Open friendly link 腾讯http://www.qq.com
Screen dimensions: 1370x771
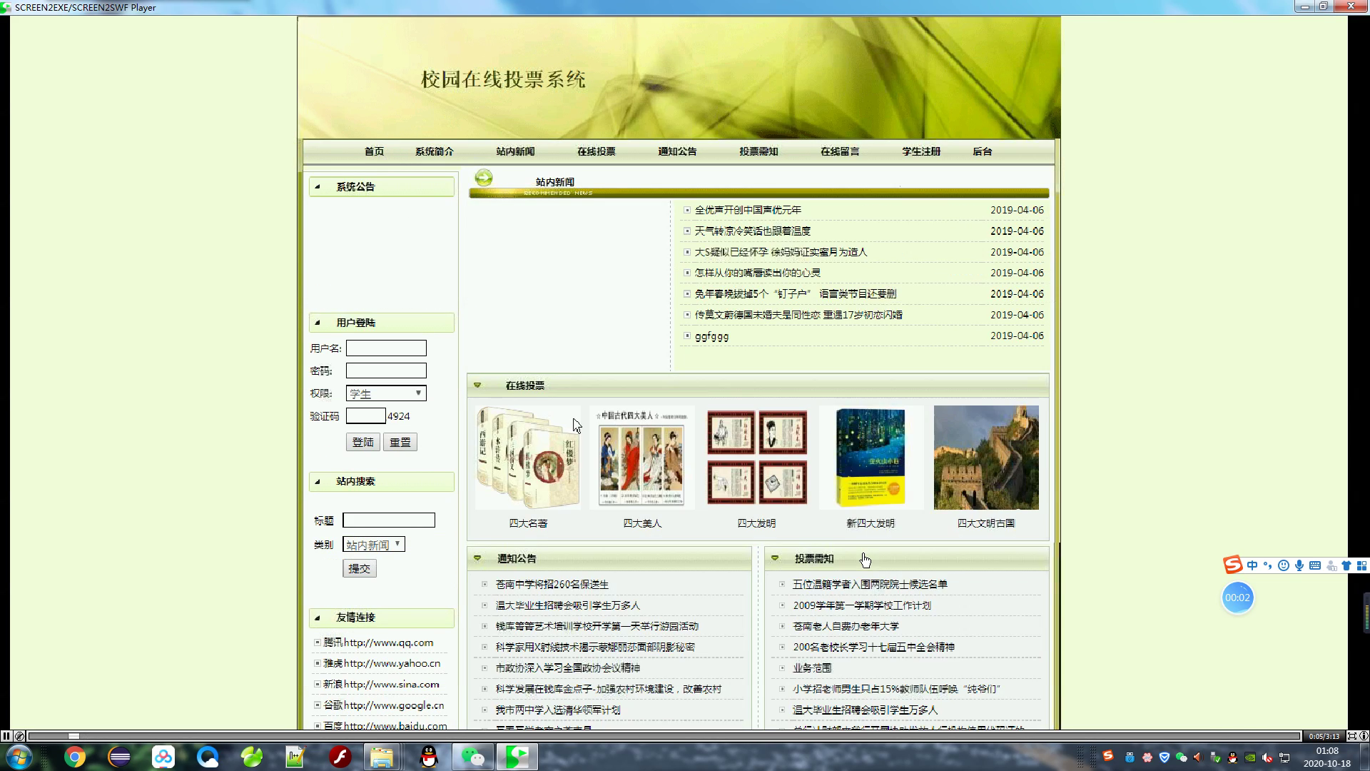[x=378, y=642]
